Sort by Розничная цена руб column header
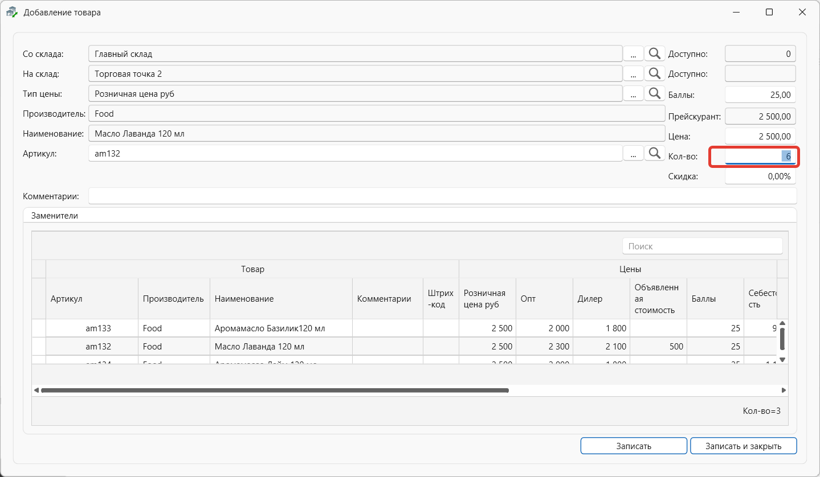The width and height of the screenshot is (820, 477). tap(487, 298)
